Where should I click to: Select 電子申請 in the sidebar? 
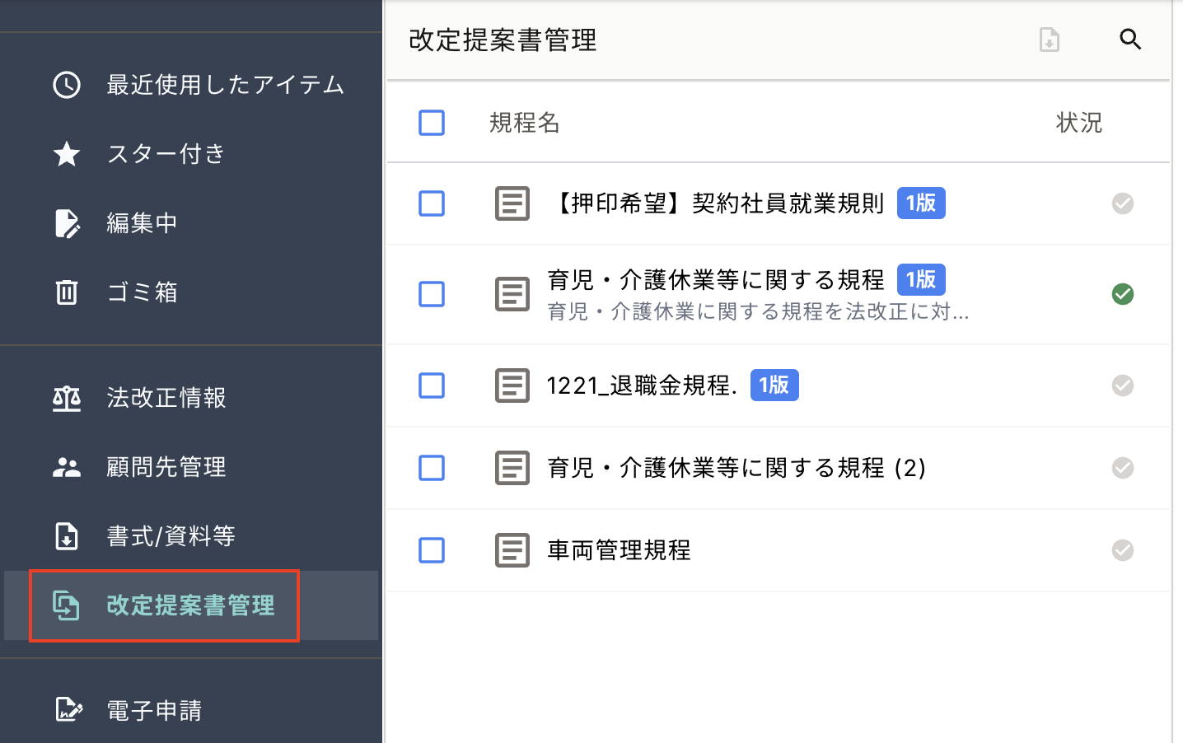pyautogui.click(x=154, y=710)
